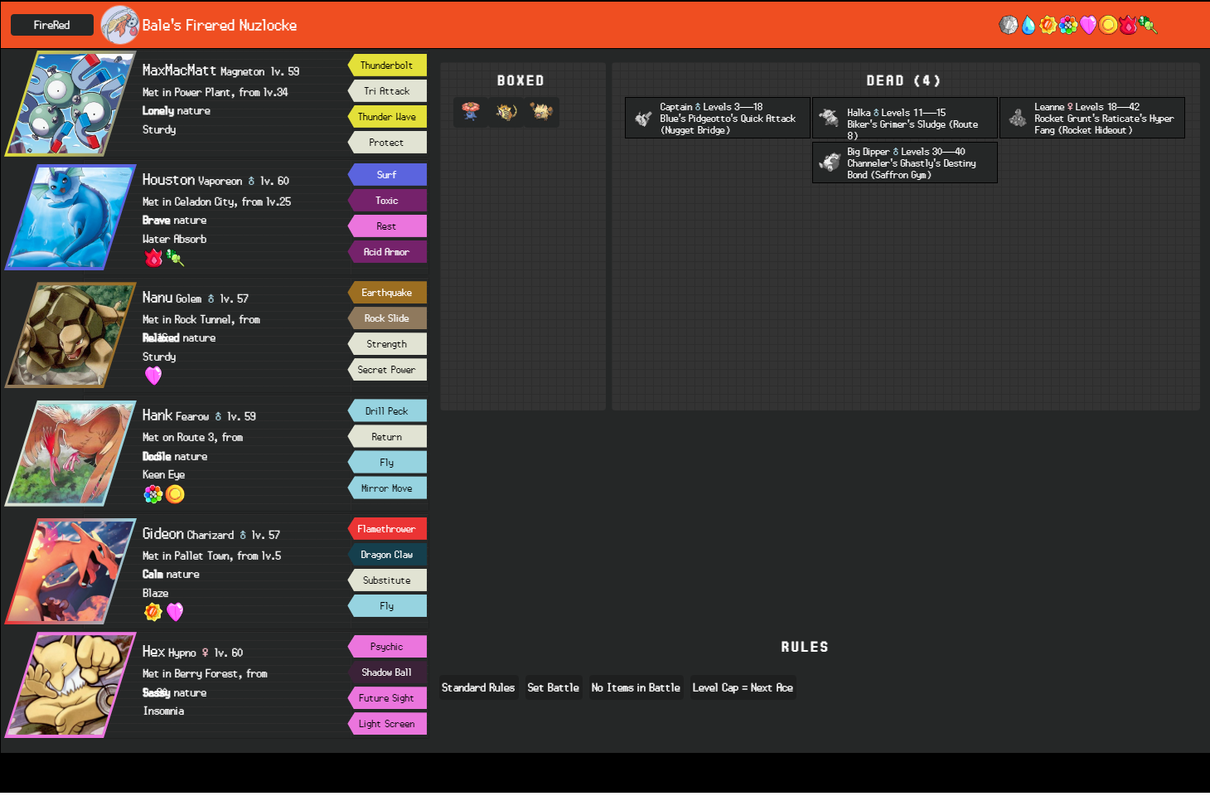Click dead Leanne's greyed sprite icon

tap(1017, 119)
